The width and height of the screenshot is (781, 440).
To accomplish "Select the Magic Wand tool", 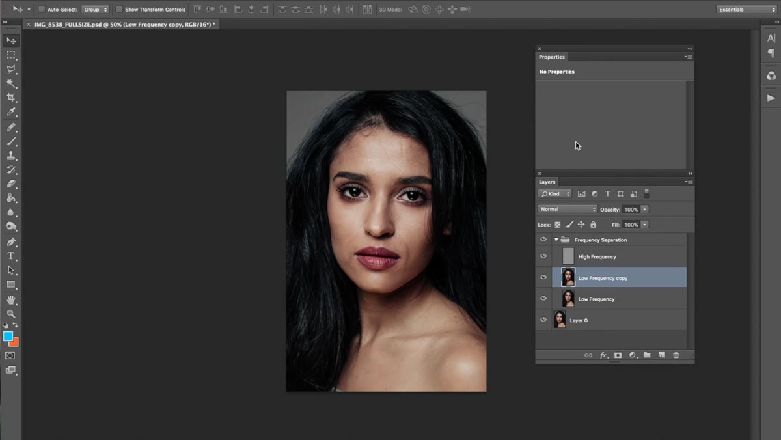I will (x=11, y=83).
